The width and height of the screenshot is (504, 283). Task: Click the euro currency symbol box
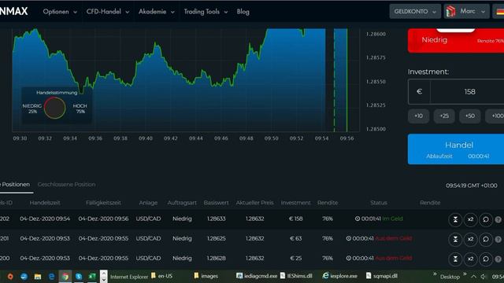[419, 92]
